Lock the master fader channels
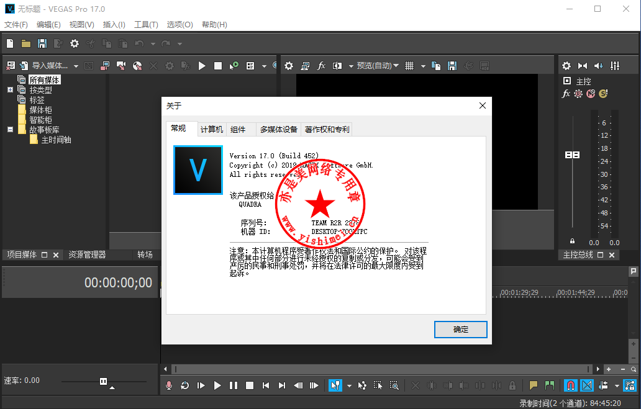The width and height of the screenshot is (641, 409). tap(572, 241)
